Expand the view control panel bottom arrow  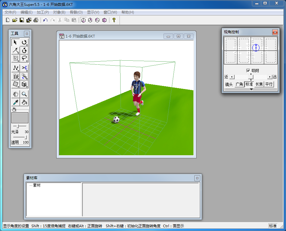(251, 89)
